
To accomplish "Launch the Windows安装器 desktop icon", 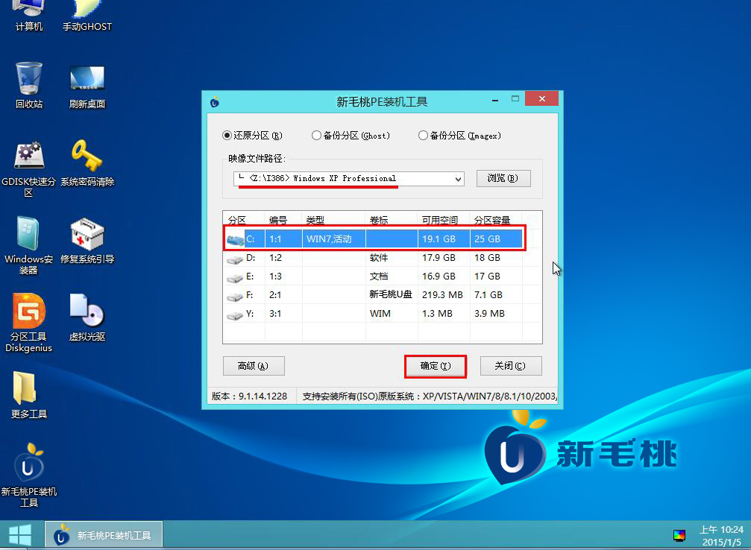I will [29, 245].
